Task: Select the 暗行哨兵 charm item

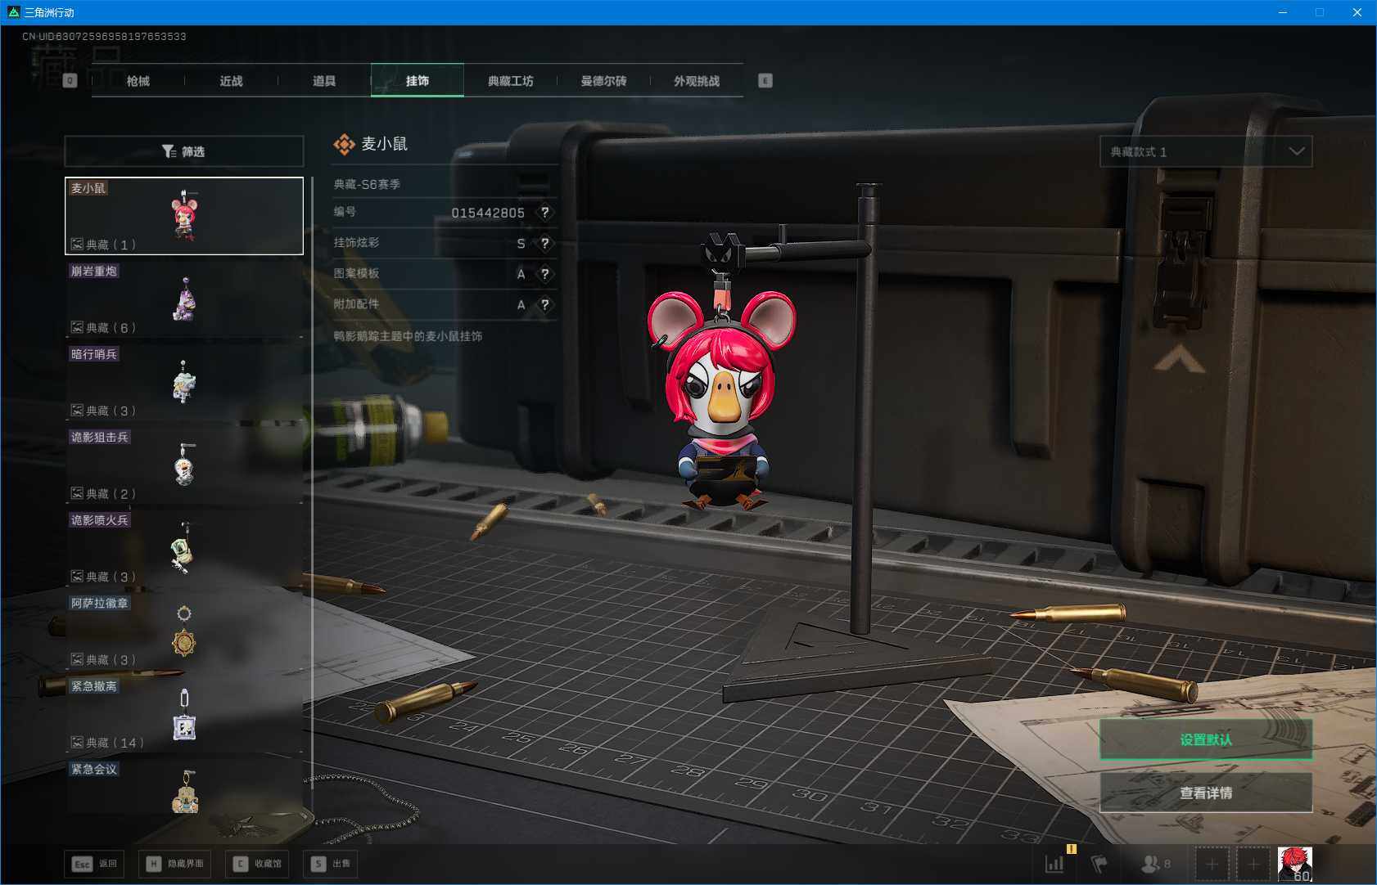Action: (x=184, y=382)
